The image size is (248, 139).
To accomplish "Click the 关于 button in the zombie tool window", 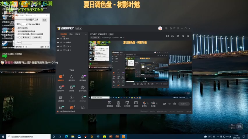I will pyautogui.click(x=45, y=20).
